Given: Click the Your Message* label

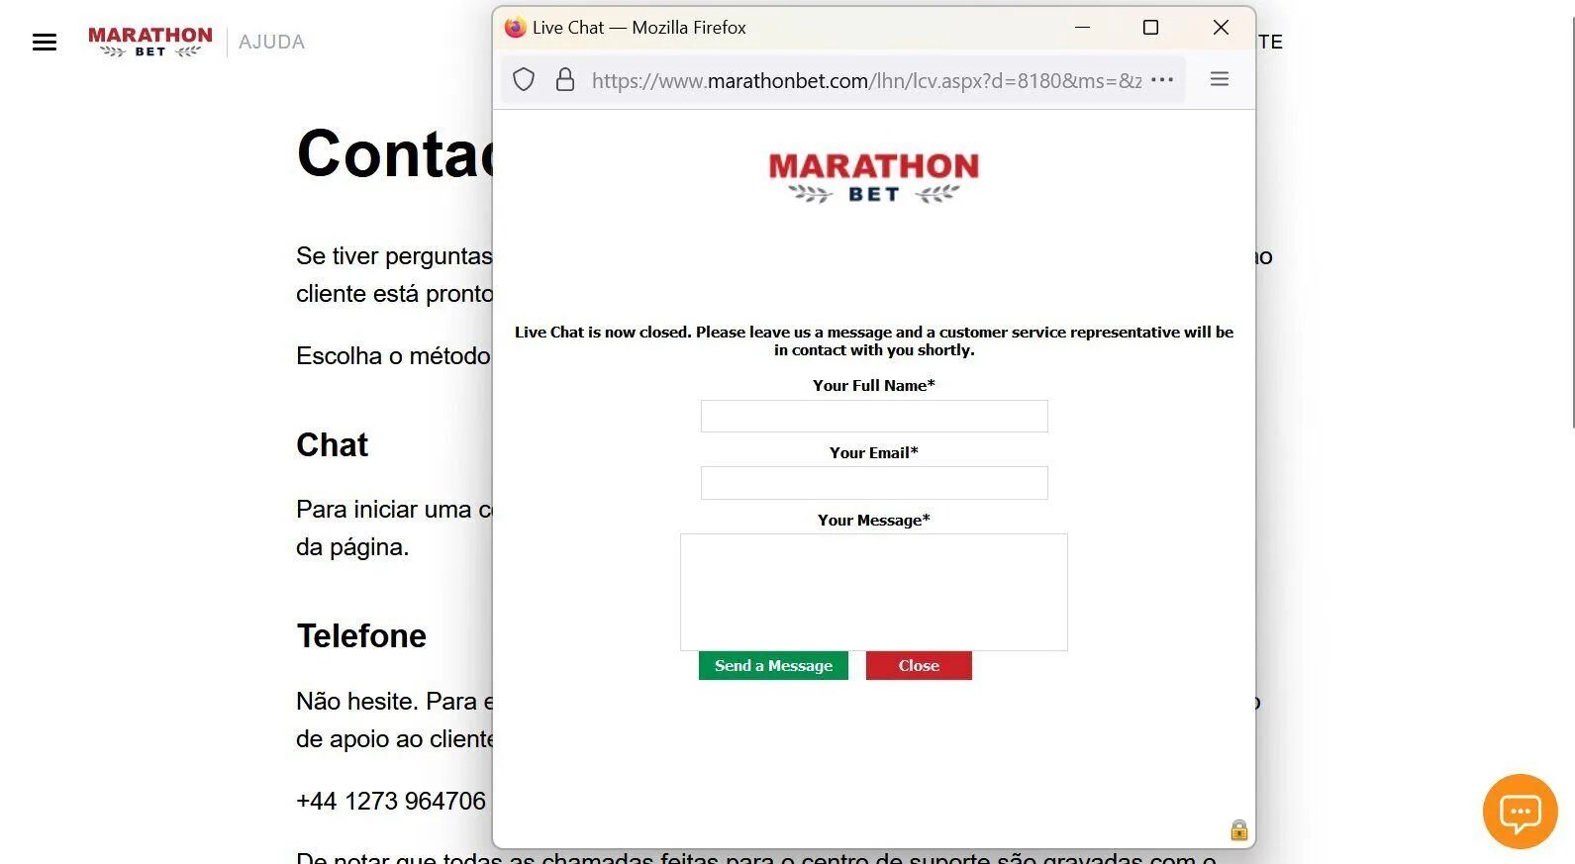Looking at the screenshot, I should pos(874,521).
